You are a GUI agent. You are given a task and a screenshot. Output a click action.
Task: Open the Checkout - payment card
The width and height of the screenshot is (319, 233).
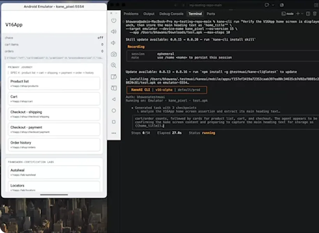point(54,129)
